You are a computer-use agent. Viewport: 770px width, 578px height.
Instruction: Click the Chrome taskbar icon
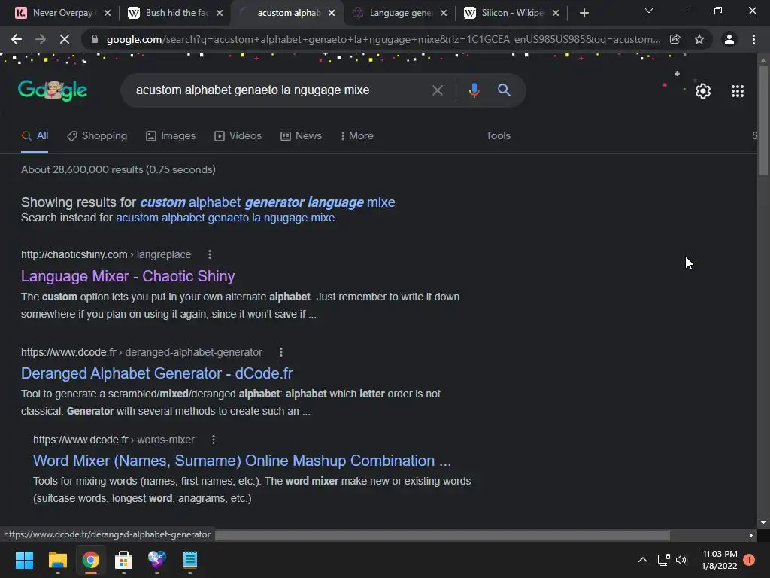click(x=90, y=560)
